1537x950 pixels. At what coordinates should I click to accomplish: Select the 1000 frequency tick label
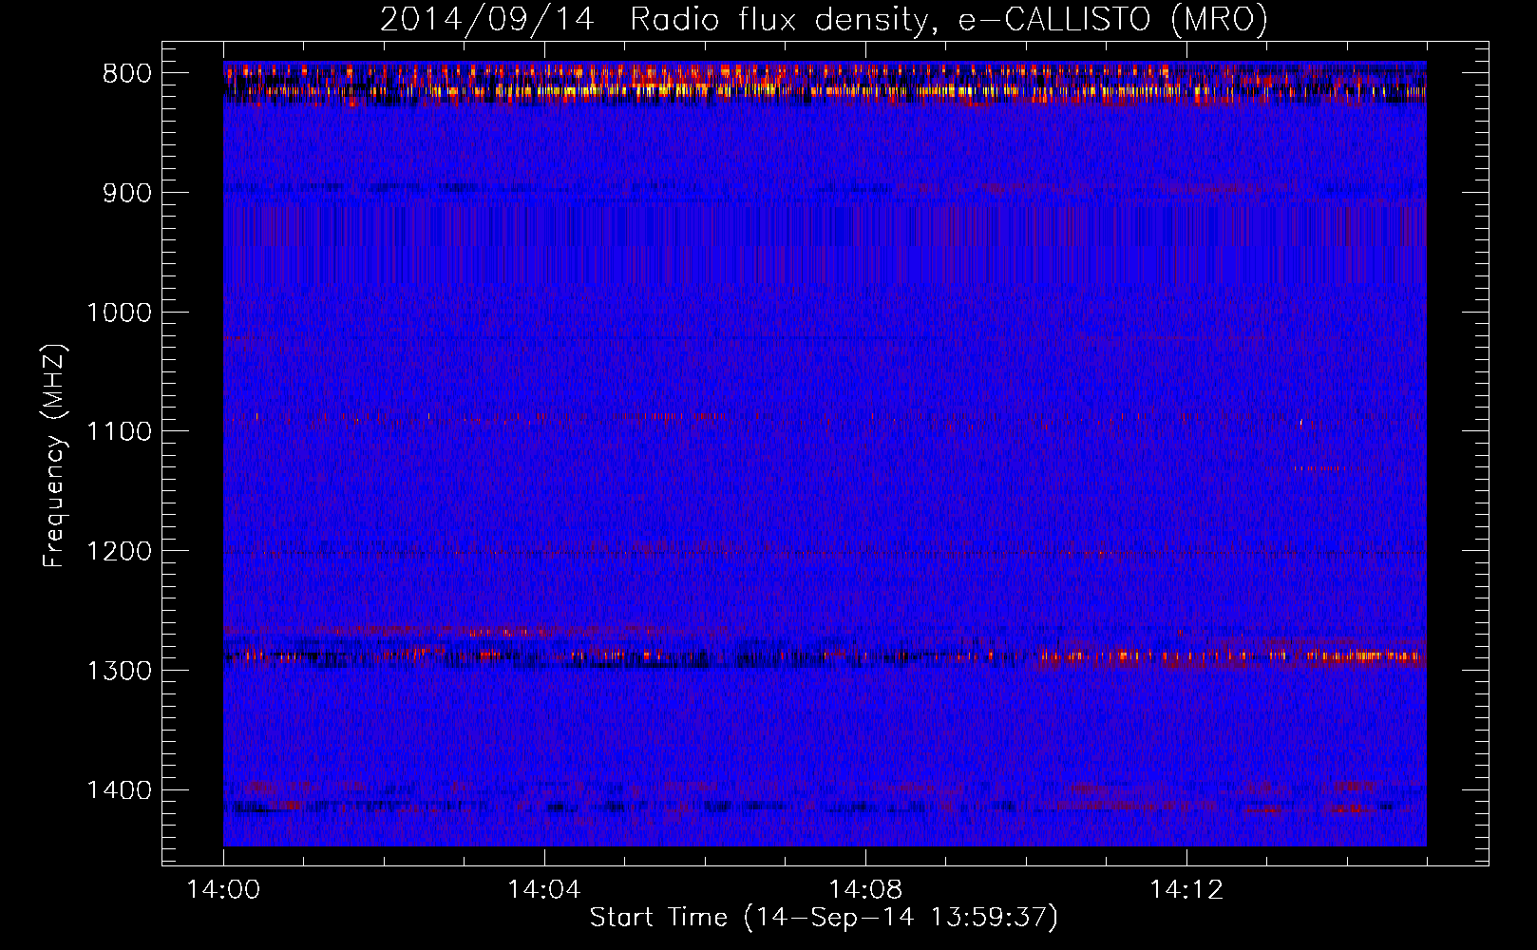click(x=120, y=313)
